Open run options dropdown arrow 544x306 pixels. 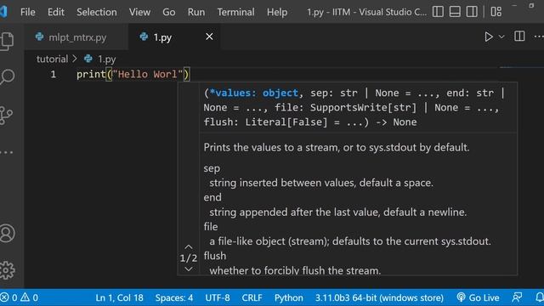[x=501, y=37]
